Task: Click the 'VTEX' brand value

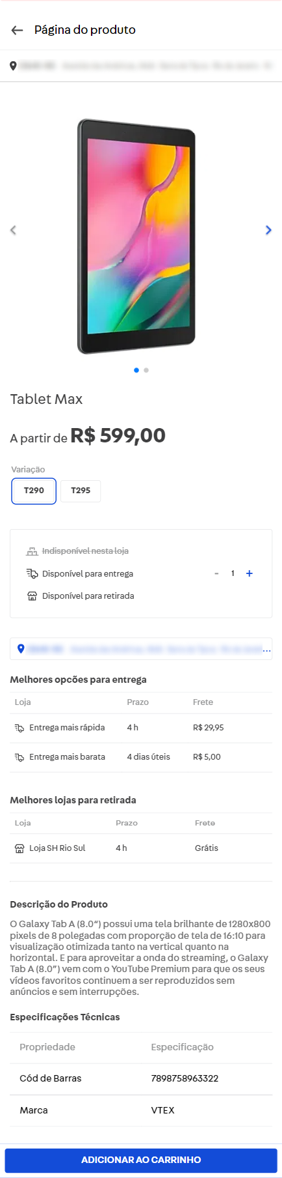Action: [x=162, y=1110]
